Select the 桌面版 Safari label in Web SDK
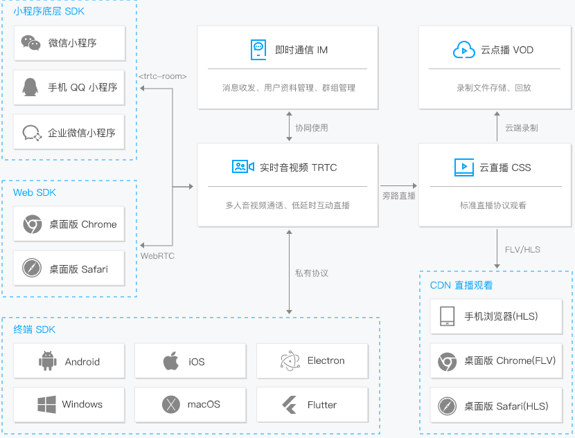Screen dimensions: 575x438 click(x=78, y=269)
